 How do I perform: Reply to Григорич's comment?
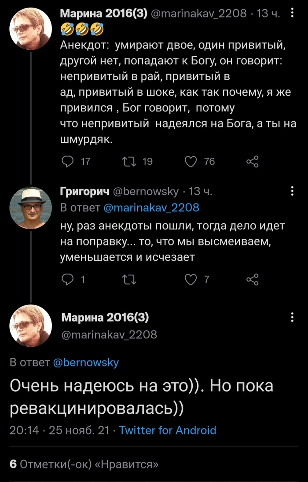pos(67,279)
